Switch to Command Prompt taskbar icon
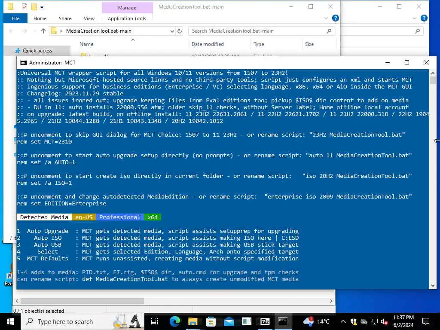 pyautogui.click(x=283, y=321)
